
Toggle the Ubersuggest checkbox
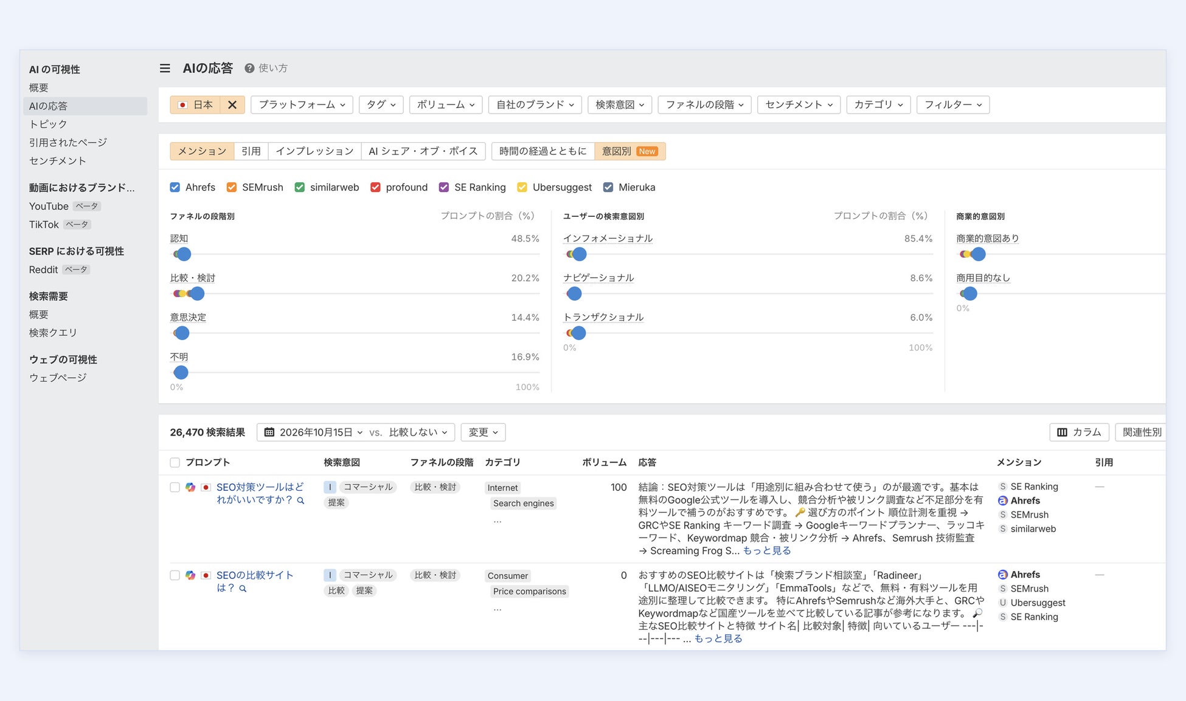[x=522, y=187]
